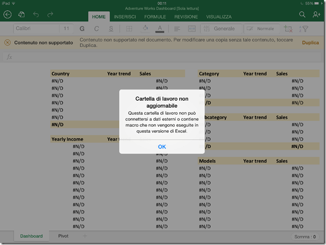Tap the share/add person icon
This screenshot has width=326, height=245.
pos(316,14)
